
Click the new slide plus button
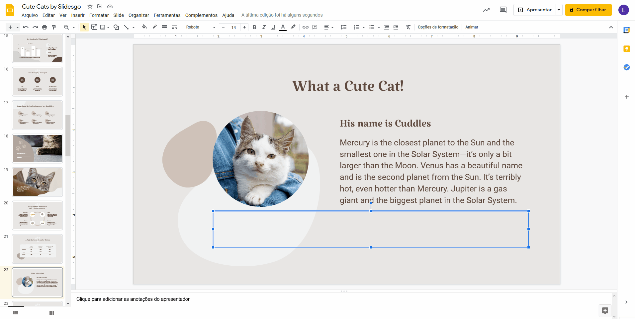10,27
